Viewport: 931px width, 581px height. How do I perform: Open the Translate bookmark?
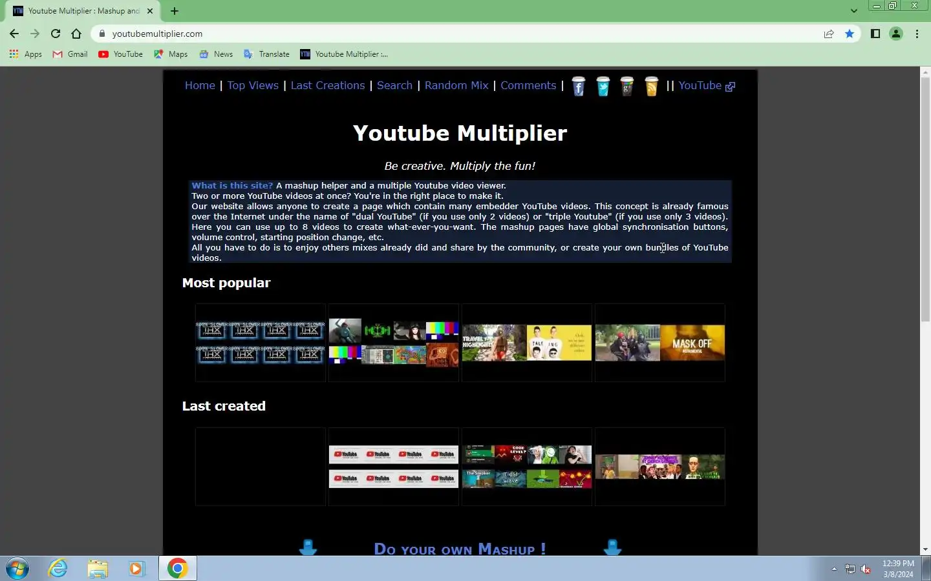tap(266, 54)
